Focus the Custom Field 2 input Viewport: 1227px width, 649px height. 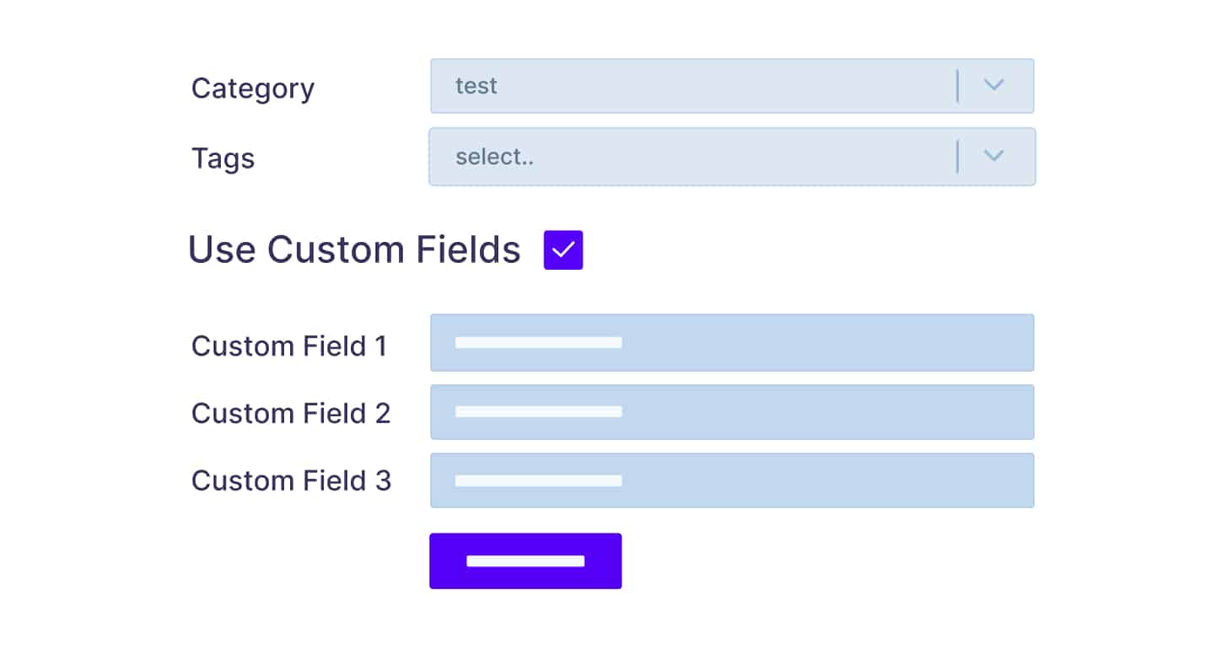[826, 412]
